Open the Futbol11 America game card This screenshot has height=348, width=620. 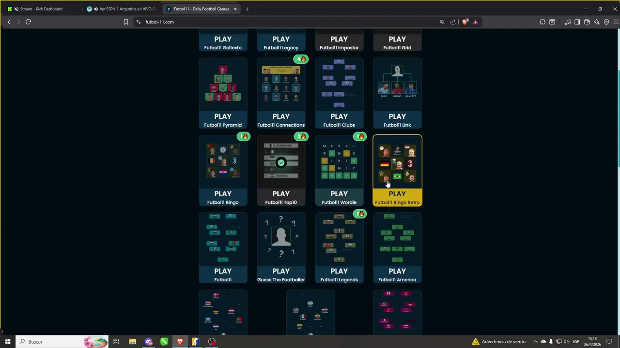click(397, 248)
